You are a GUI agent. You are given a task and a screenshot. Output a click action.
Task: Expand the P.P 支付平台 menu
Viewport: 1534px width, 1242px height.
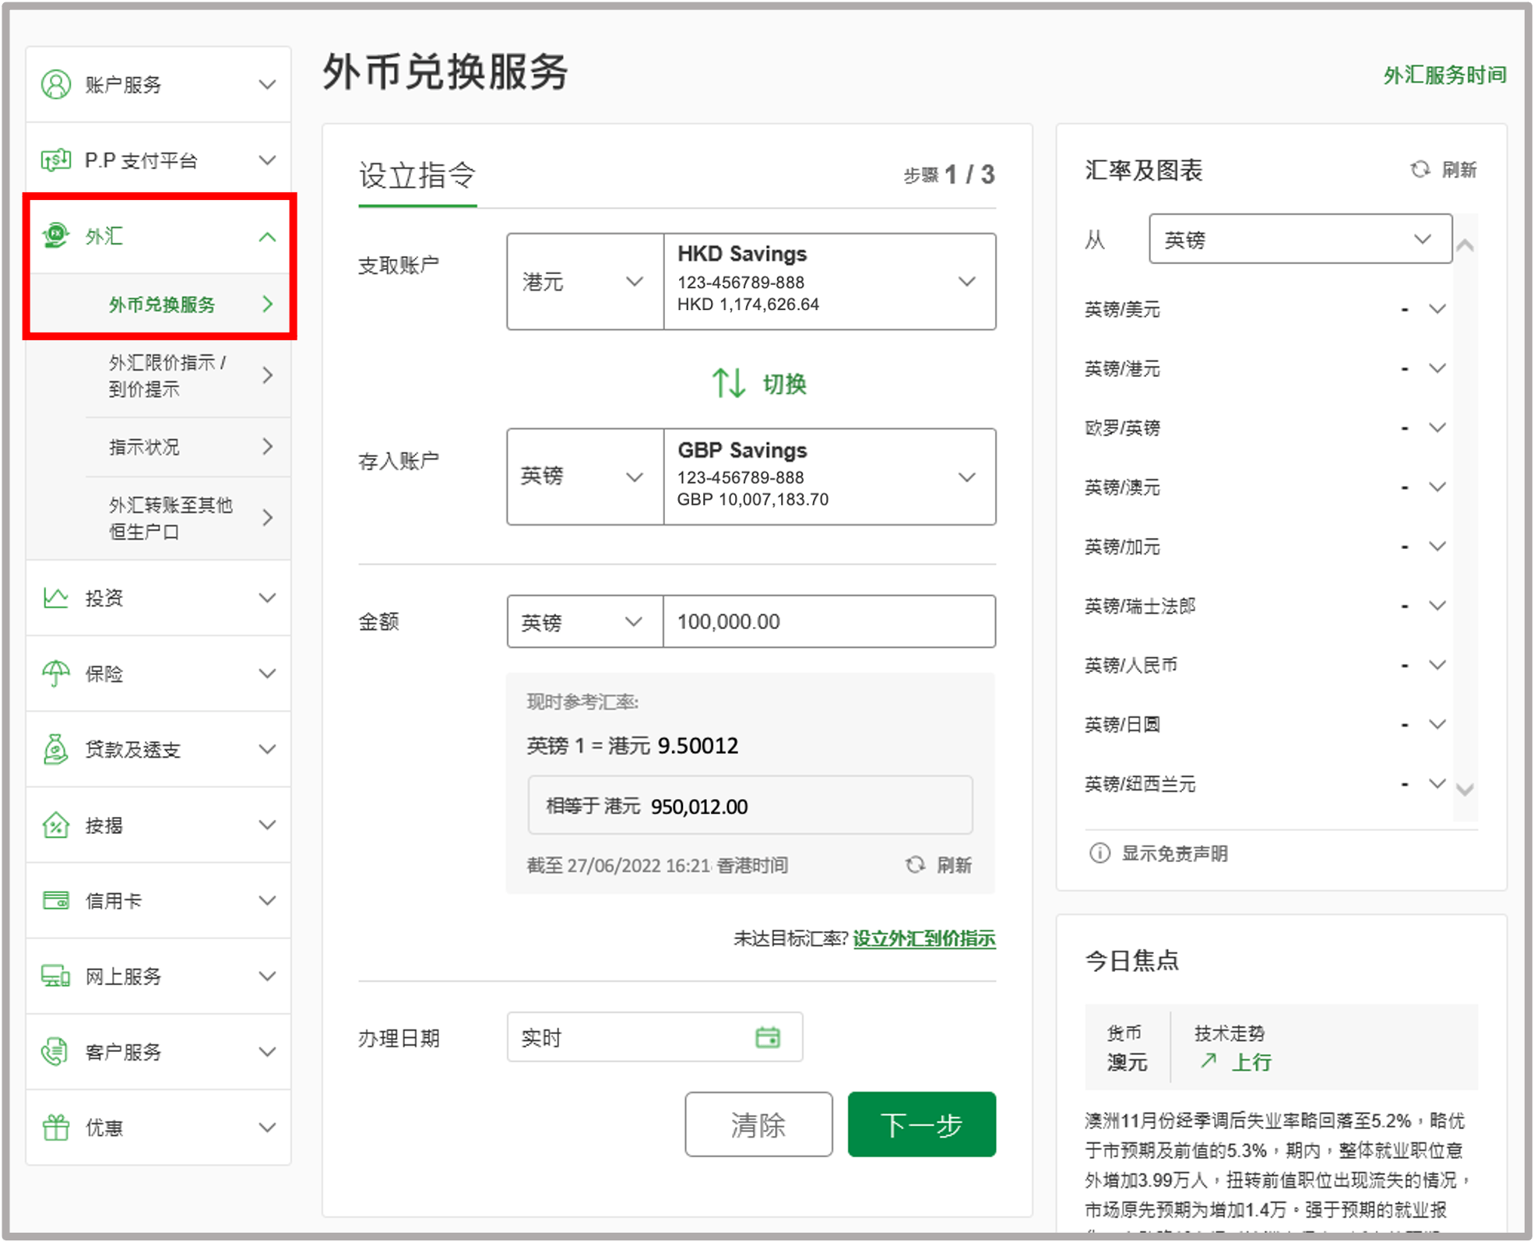pyautogui.click(x=267, y=160)
